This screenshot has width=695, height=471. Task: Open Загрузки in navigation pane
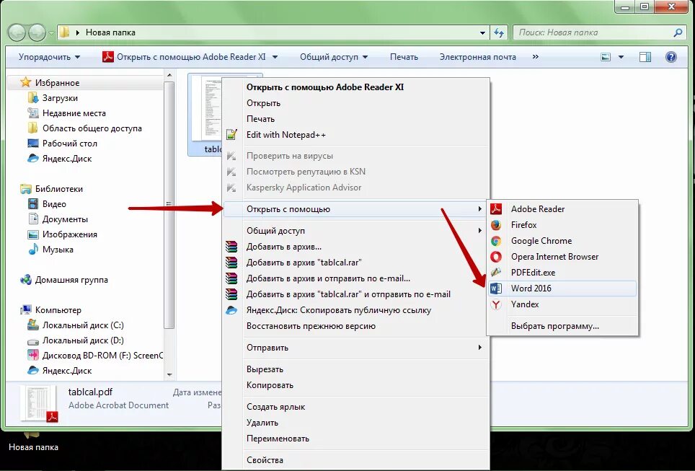(60, 98)
